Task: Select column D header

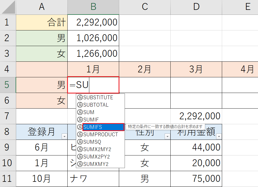Action: click(x=196, y=7)
